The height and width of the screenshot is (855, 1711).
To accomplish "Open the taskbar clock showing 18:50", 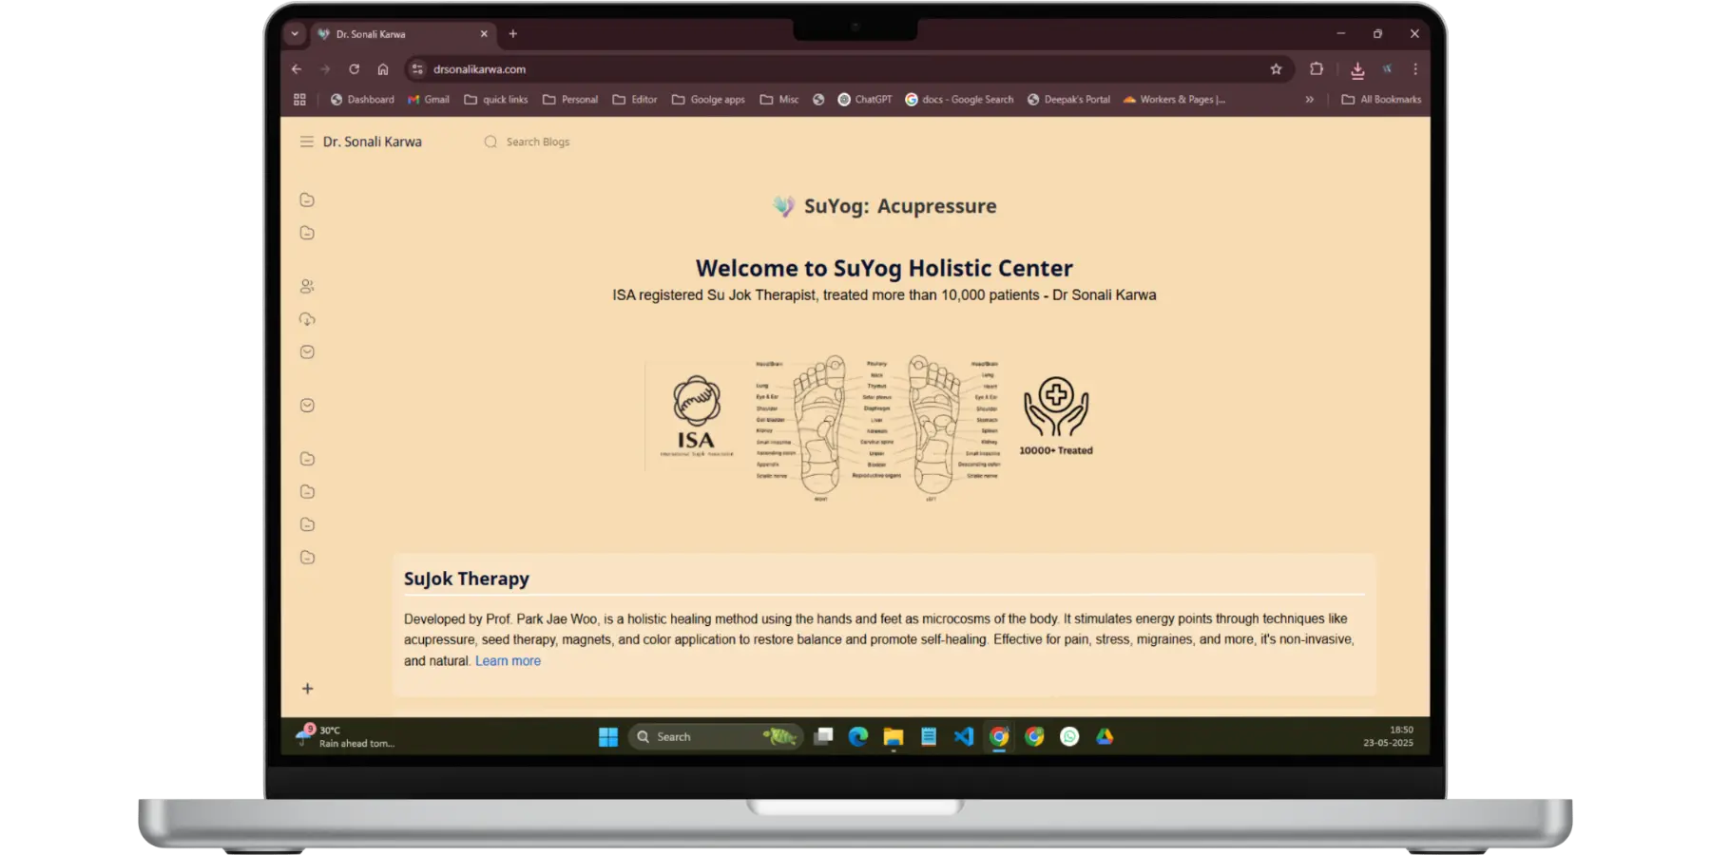I will (x=1388, y=737).
